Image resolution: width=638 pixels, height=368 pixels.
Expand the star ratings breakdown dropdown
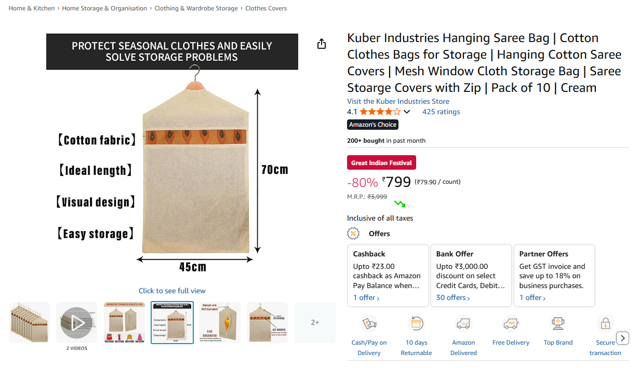[407, 111]
